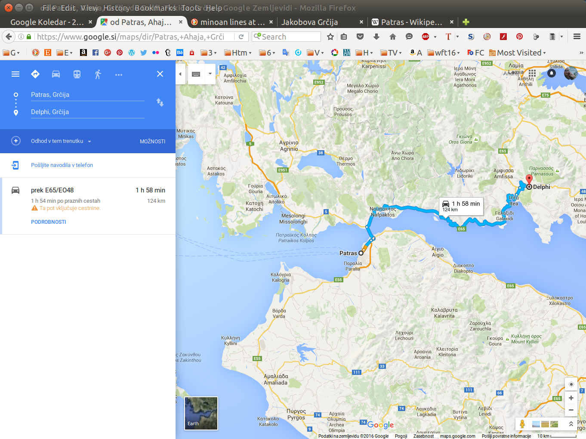Viewport: 586px width, 439px height.
Task: Close the directions panel
Action: (160, 74)
